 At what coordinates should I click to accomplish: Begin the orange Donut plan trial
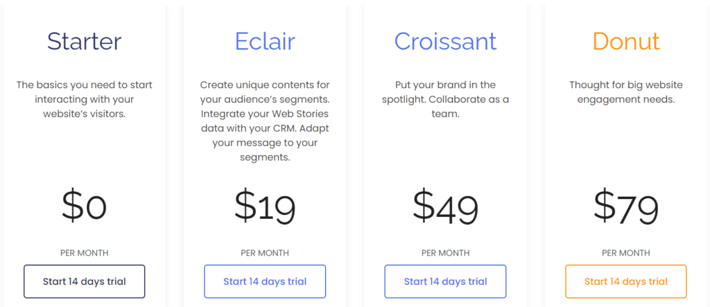(x=625, y=281)
